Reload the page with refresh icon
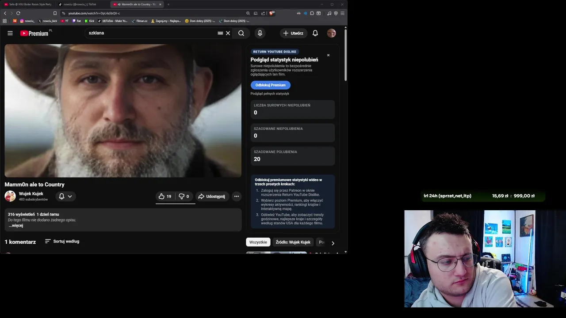Screen dimensions: 566x318 (18, 13)
